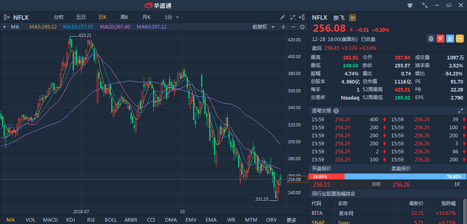Click the yellow minus watchlist button

(x=459, y=39)
